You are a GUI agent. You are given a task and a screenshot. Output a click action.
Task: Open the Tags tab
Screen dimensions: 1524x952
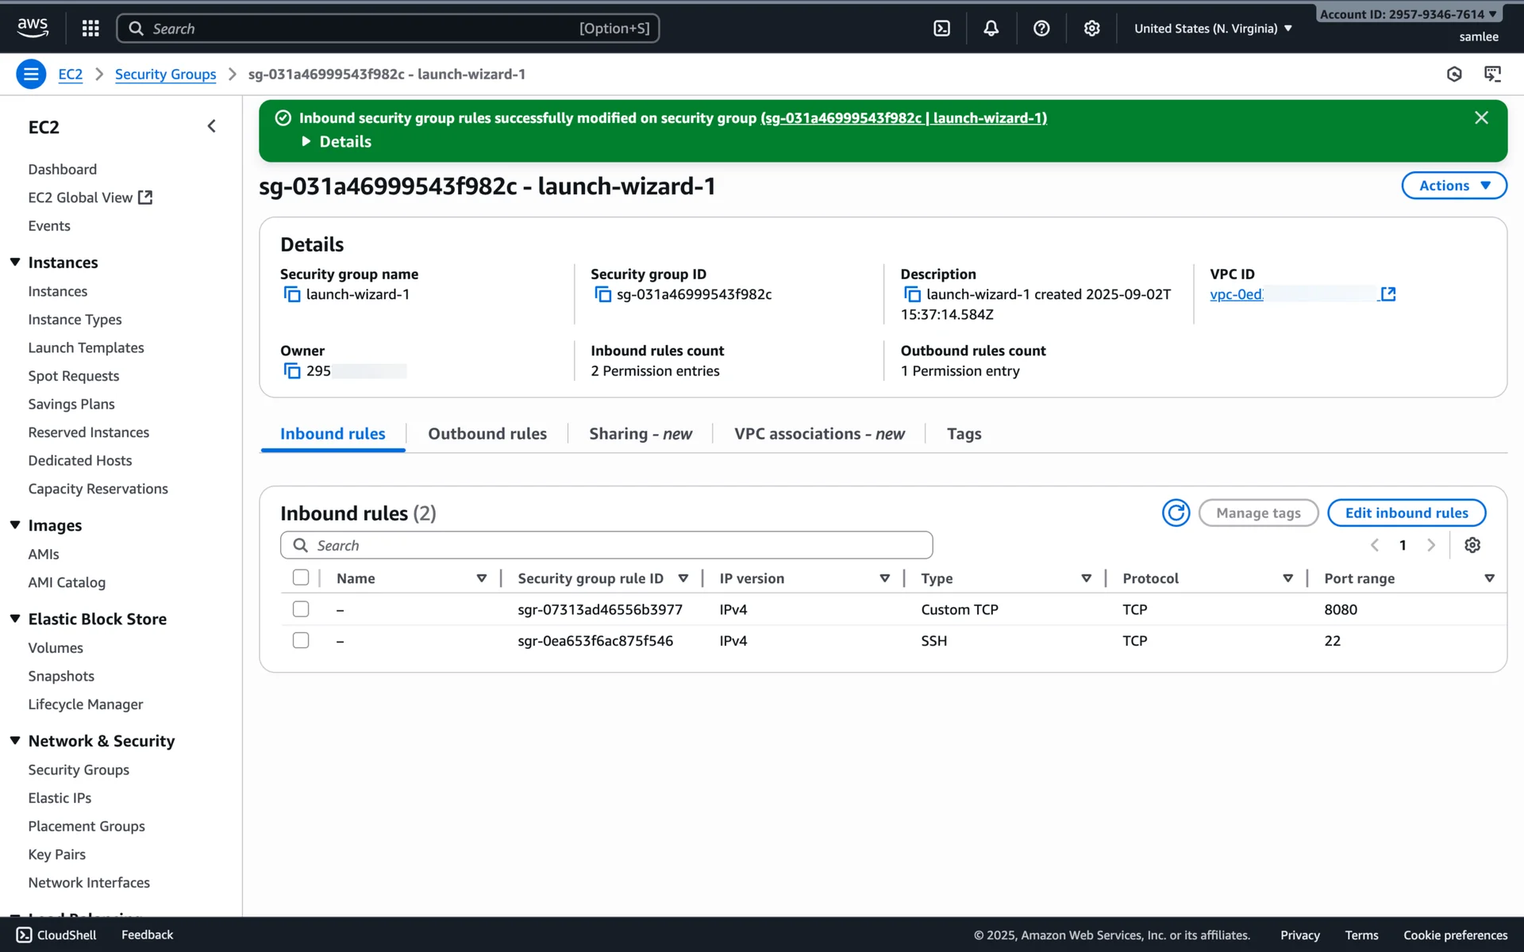point(964,434)
